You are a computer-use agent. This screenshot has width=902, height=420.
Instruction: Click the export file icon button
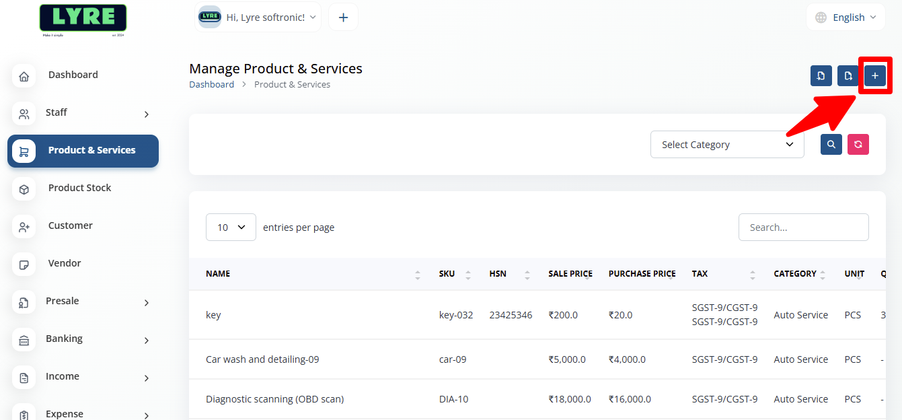coord(848,76)
